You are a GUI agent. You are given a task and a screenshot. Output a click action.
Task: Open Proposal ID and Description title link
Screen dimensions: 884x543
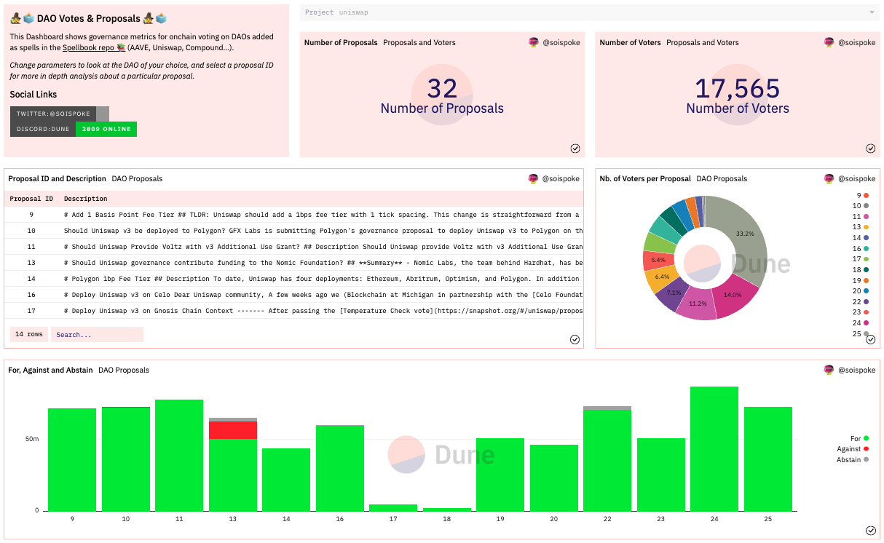pyautogui.click(x=57, y=178)
